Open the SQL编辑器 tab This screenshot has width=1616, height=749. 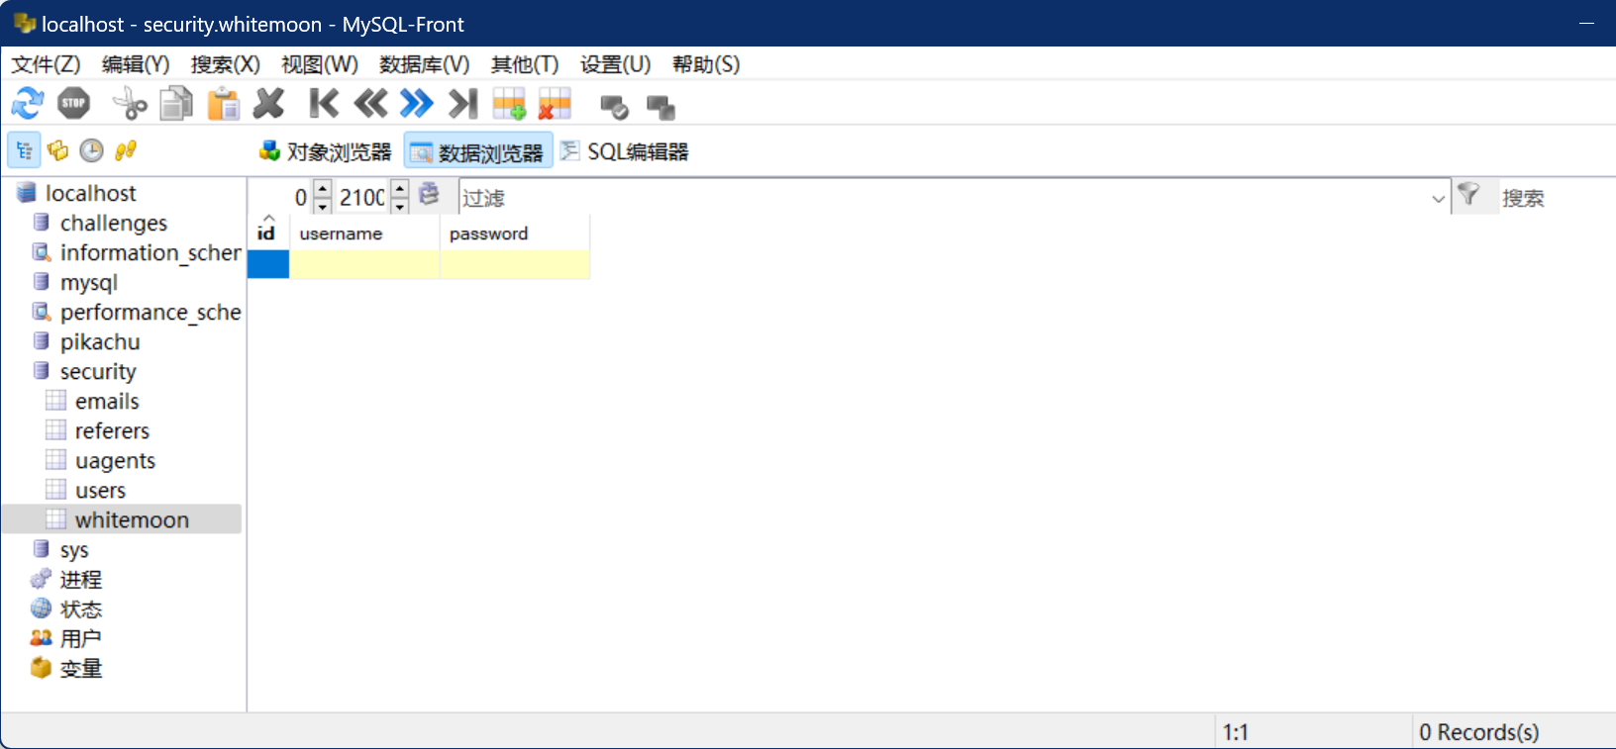624,151
